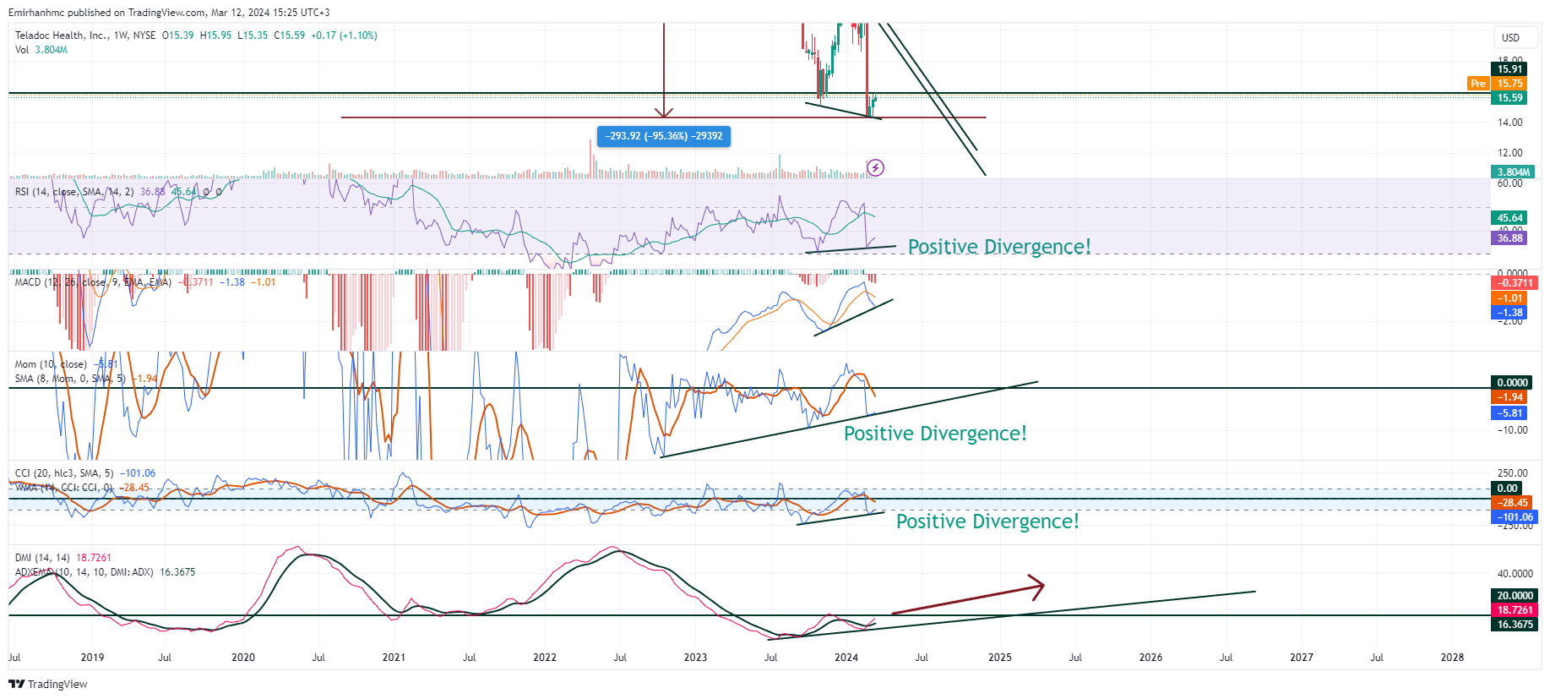Click the -28.45 CCI WMA value tag
This screenshot has height=699, width=1550.
coord(1512,503)
